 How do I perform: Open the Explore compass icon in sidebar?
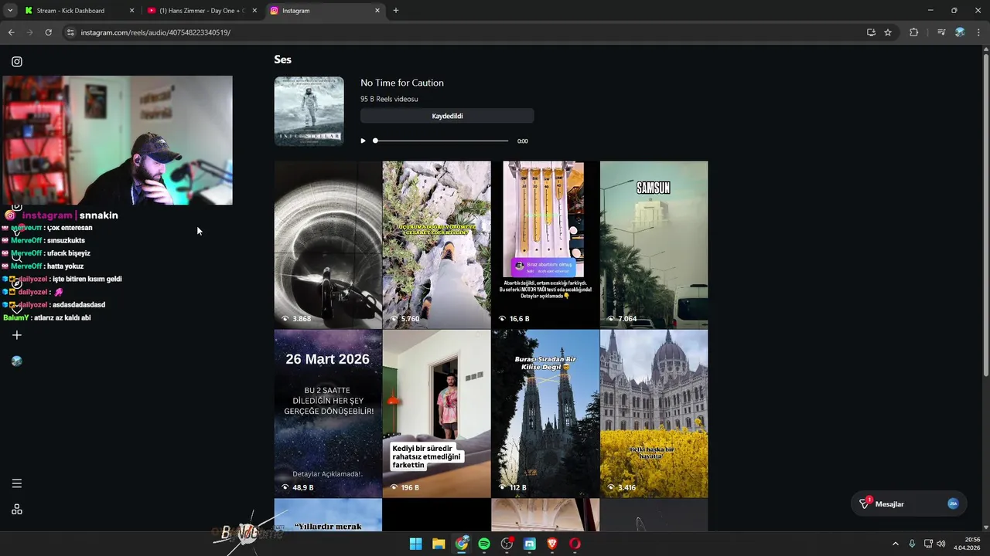click(17, 283)
